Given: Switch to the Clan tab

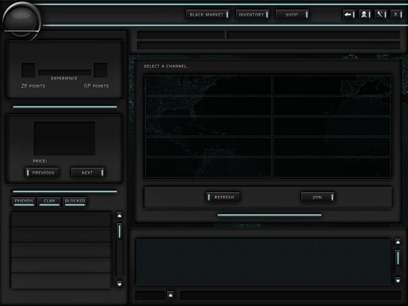Looking at the screenshot, I should 49,201.
